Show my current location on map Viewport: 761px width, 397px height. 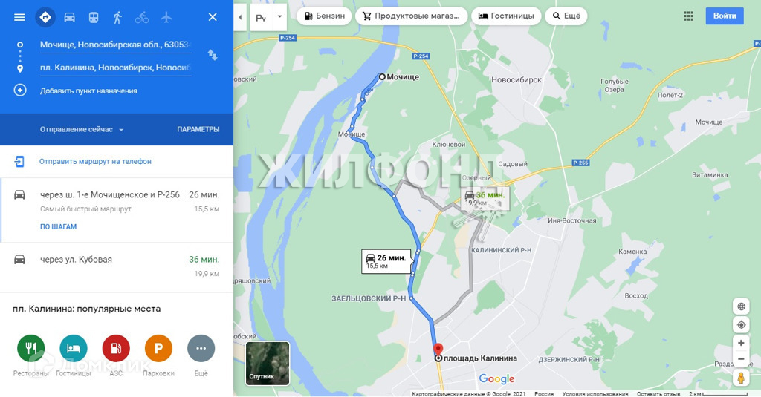tap(741, 325)
